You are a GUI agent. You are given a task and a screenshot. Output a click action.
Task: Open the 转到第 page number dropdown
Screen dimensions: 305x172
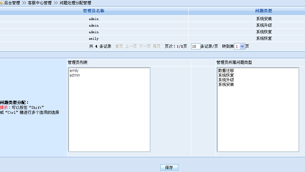pos(240,47)
